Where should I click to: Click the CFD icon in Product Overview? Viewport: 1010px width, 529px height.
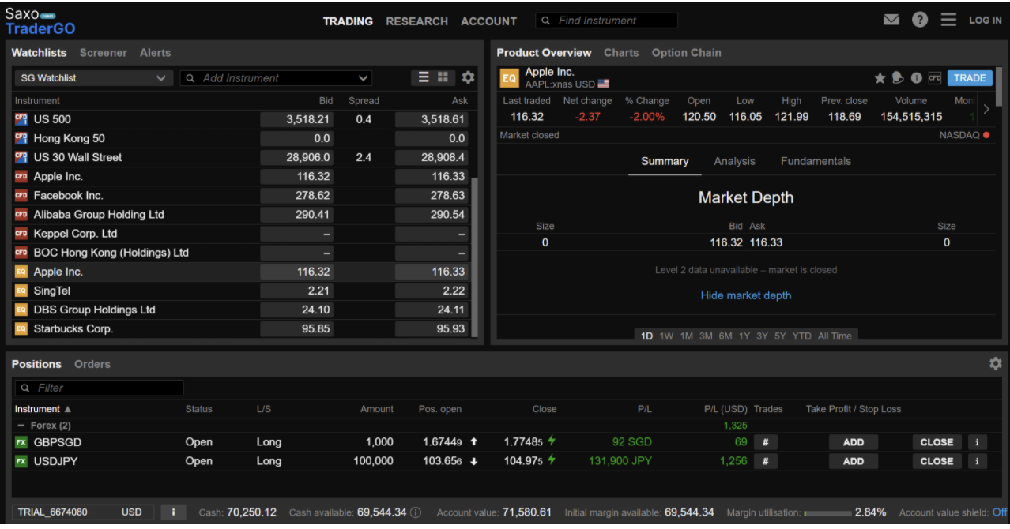tap(935, 78)
